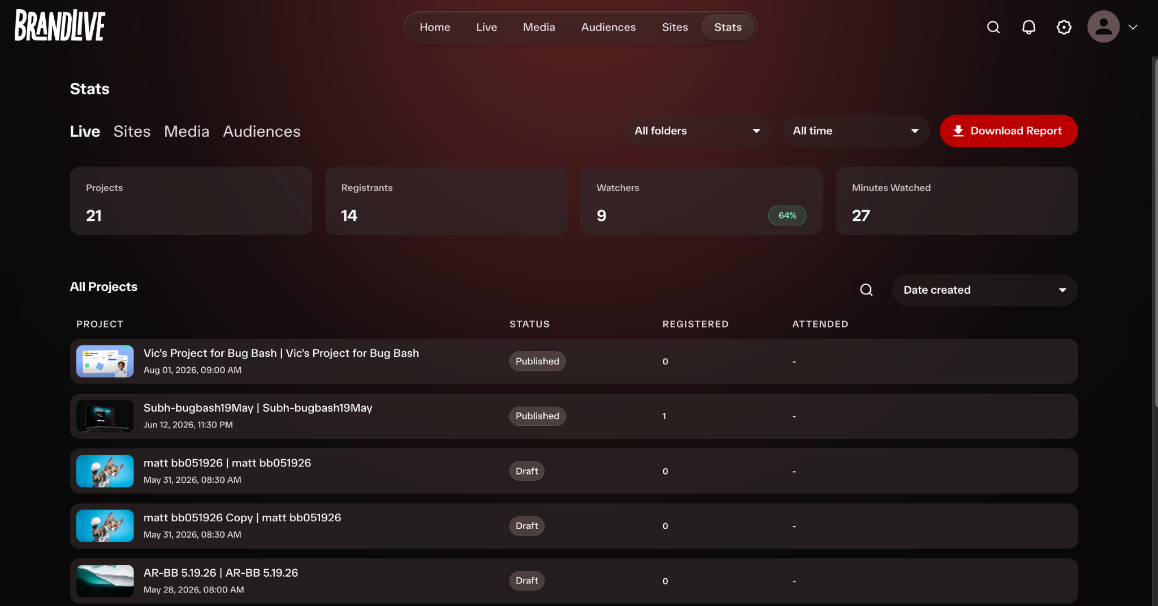Screen dimensions: 1158x606
Task: Click the Download Report button
Action: pyautogui.click(x=1009, y=131)
